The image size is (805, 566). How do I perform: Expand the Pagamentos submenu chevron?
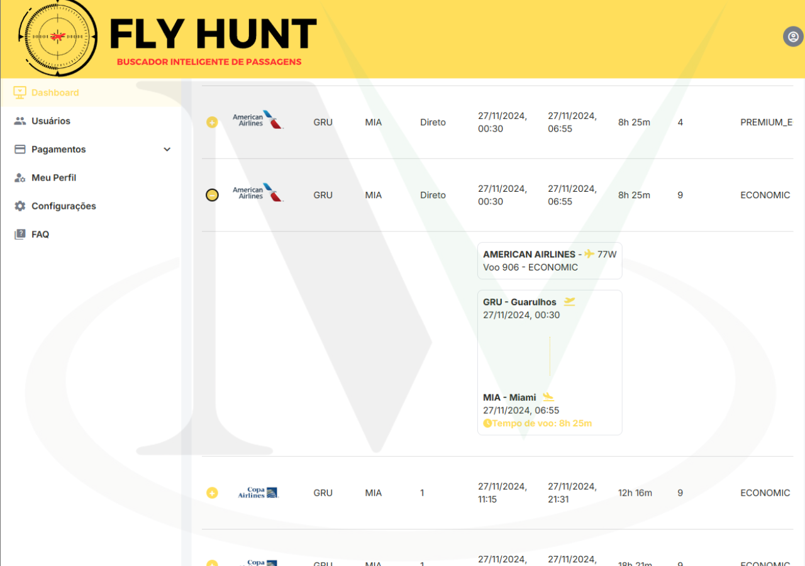point(167,150)
